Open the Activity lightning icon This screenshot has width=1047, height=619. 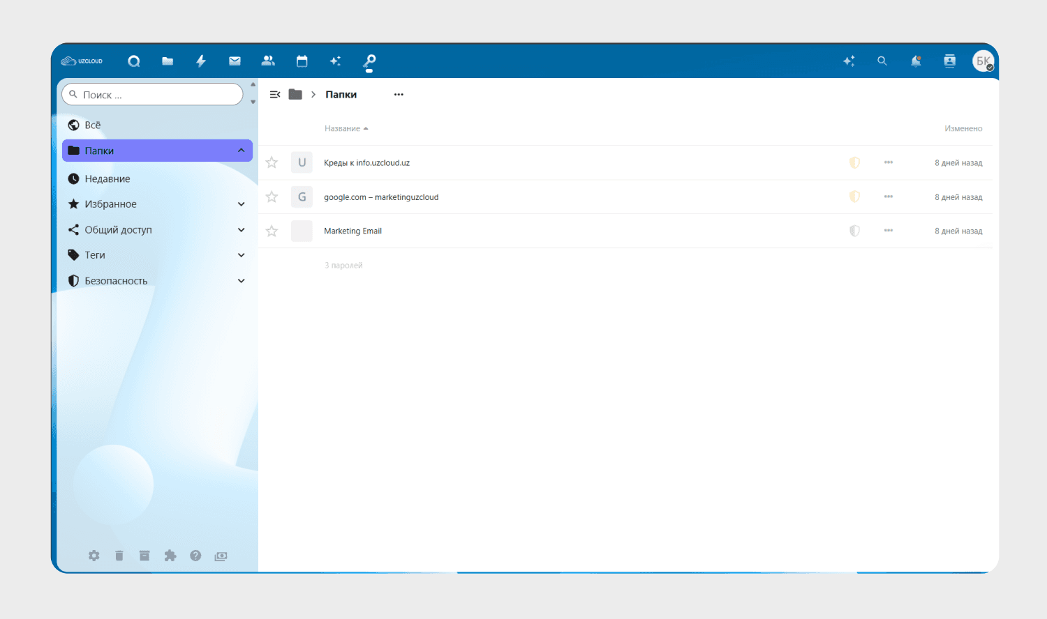coord(201,61)
